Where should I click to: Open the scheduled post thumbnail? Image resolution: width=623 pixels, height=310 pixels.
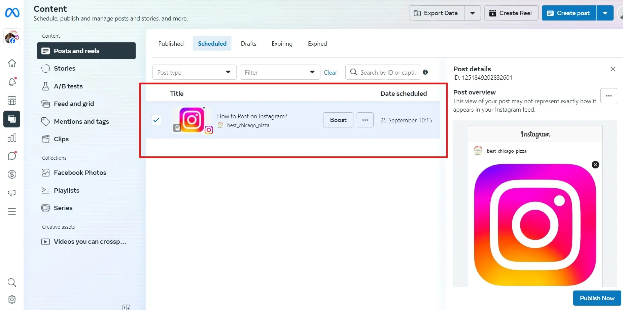pos(192,120)
